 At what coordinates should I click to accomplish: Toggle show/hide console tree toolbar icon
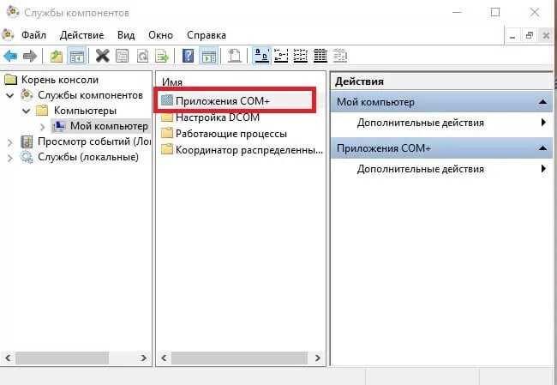[77, 56]
